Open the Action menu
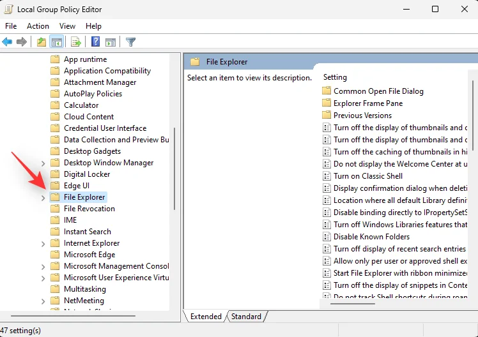478x337 pixels. 38,26
